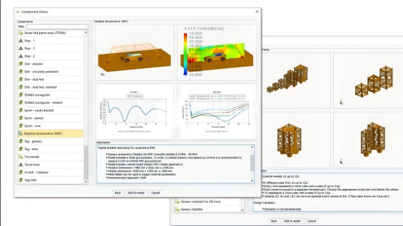The height and width of the screenshot is (226, 403).
Task: Click the icon beside Vivaldi - coplanar
Action: click(x=21, y=172)
